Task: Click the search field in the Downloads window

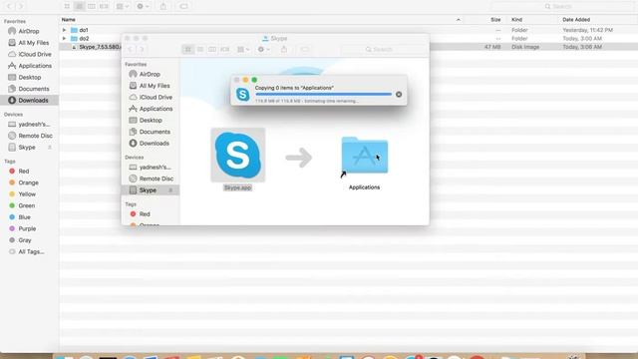Action: [562, 7]
